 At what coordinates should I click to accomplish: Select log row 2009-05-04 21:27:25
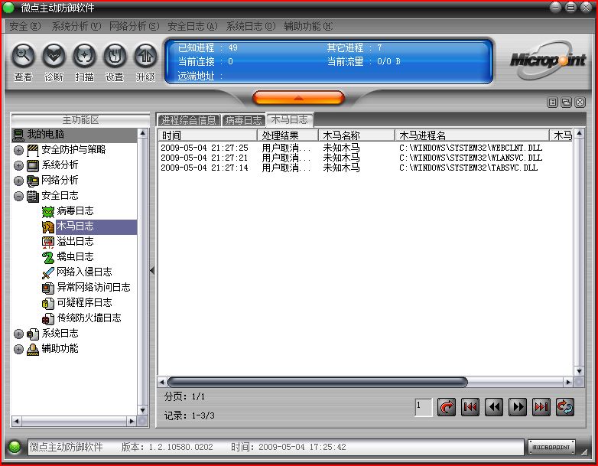[x=366, y=148]
